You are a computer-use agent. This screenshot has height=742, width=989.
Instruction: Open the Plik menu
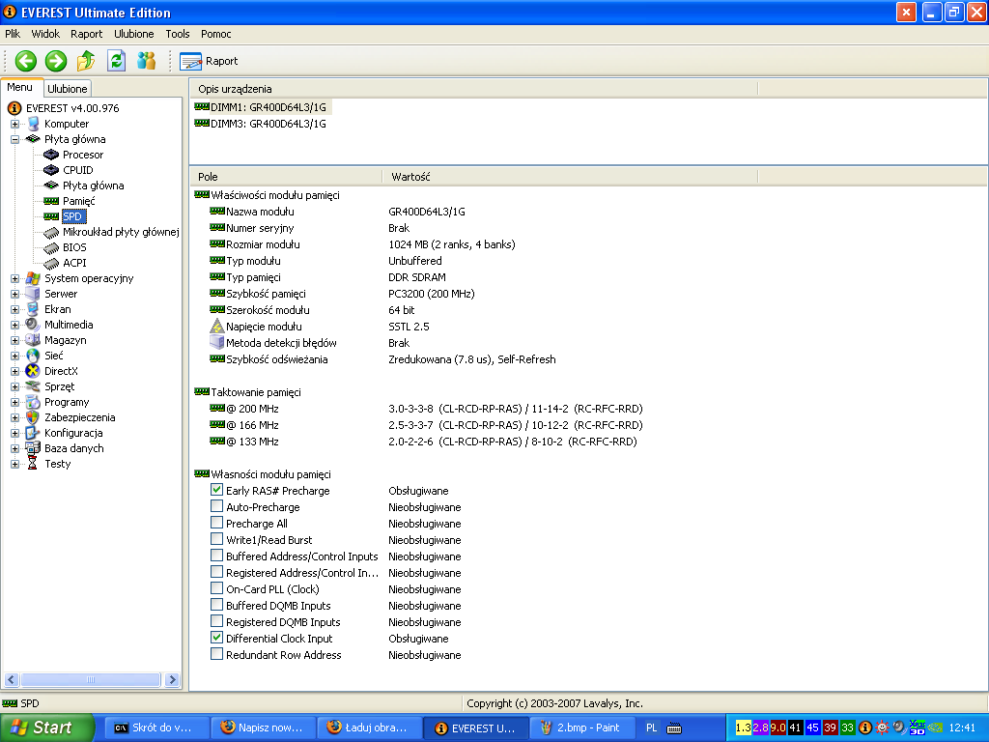click(13, 34)
